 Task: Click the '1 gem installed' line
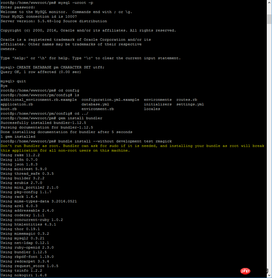[x=18, y=137]
